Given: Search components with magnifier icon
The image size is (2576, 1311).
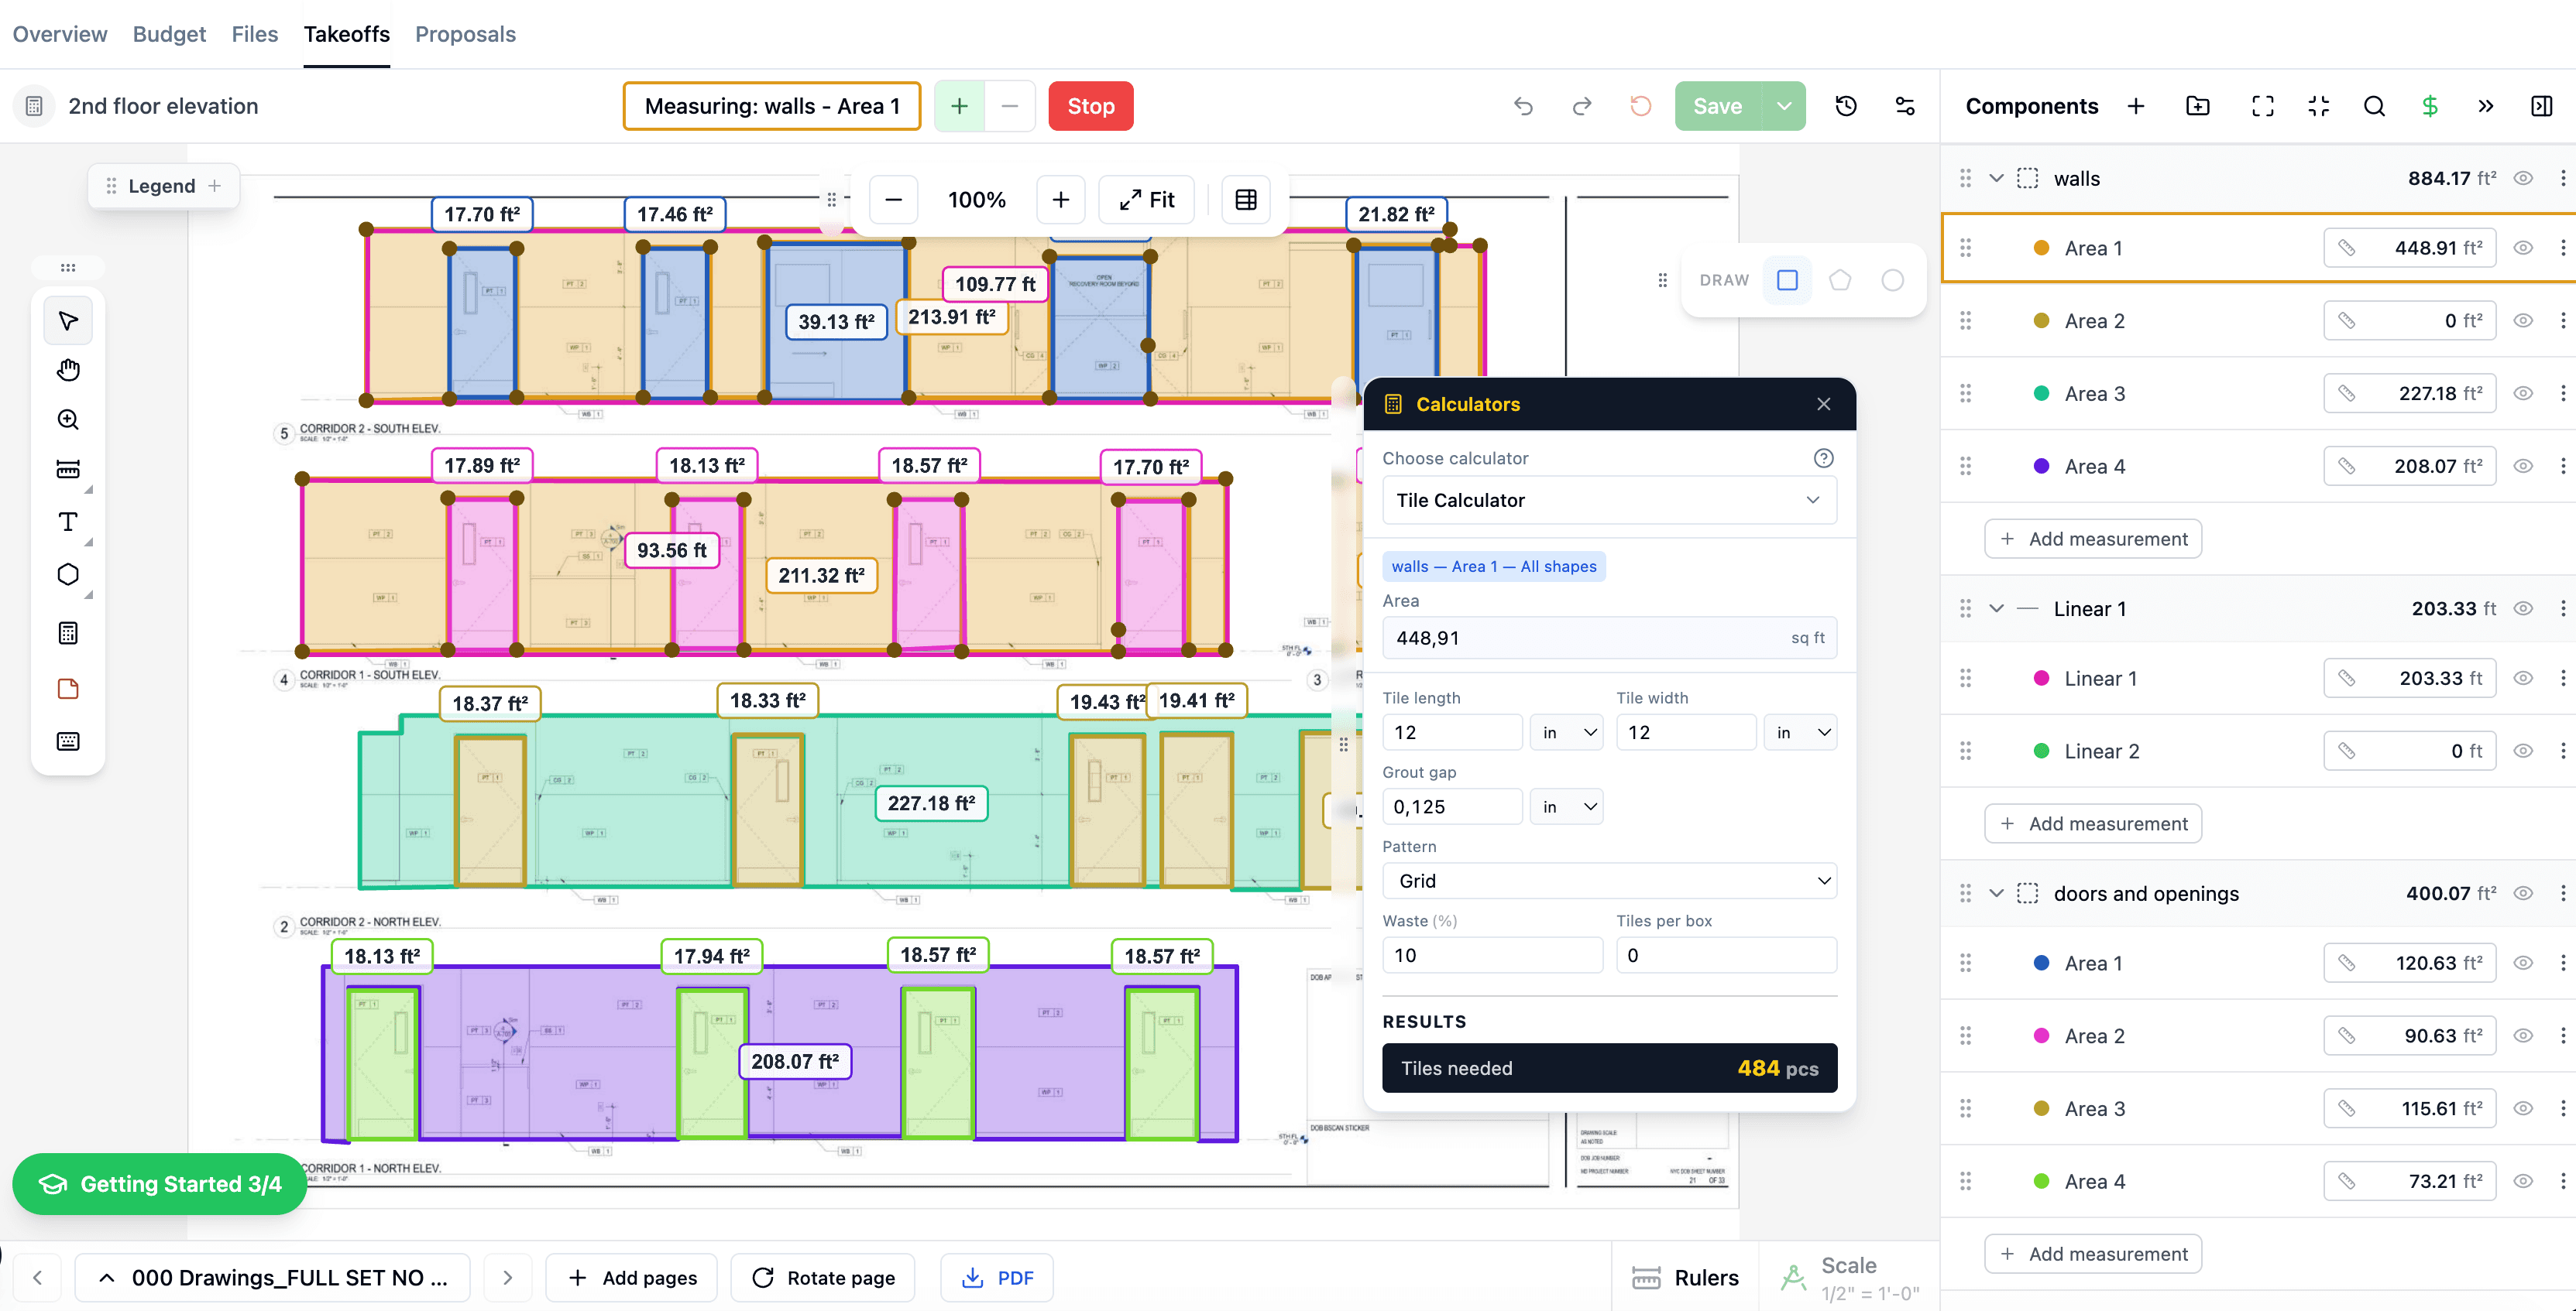Looking at the screenshot, I should [2375, 106].
